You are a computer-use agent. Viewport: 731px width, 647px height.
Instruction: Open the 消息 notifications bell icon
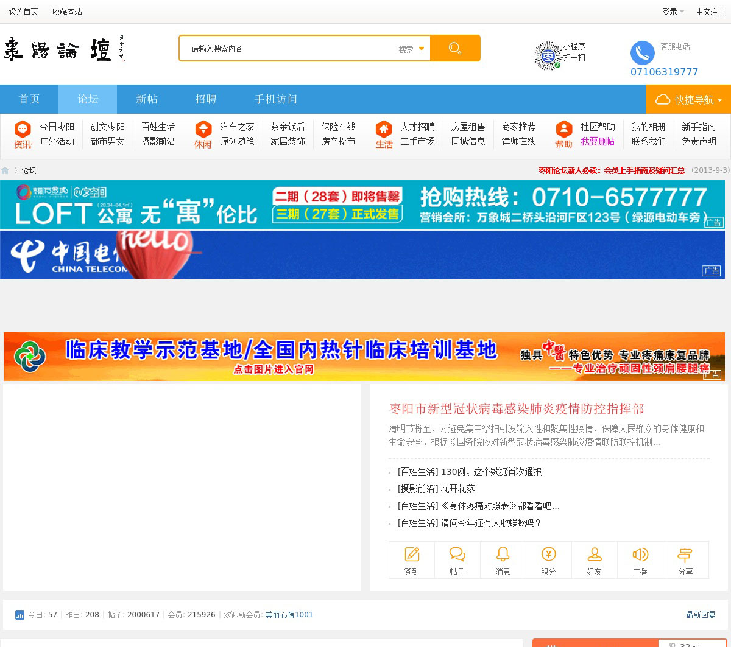(x=503, y=554)
